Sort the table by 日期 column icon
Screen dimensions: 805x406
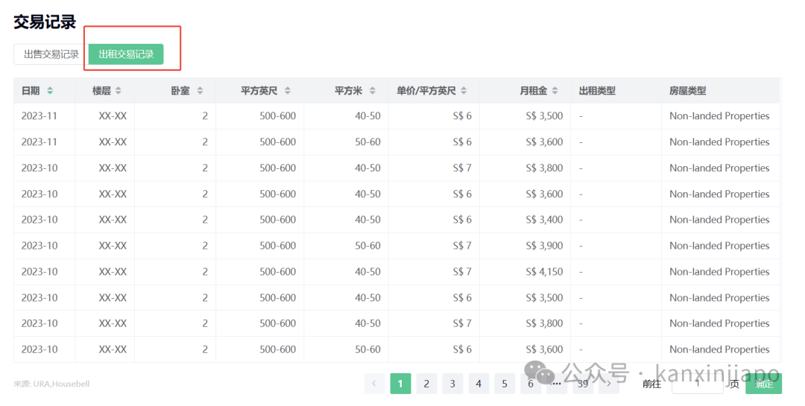[50, 91]
